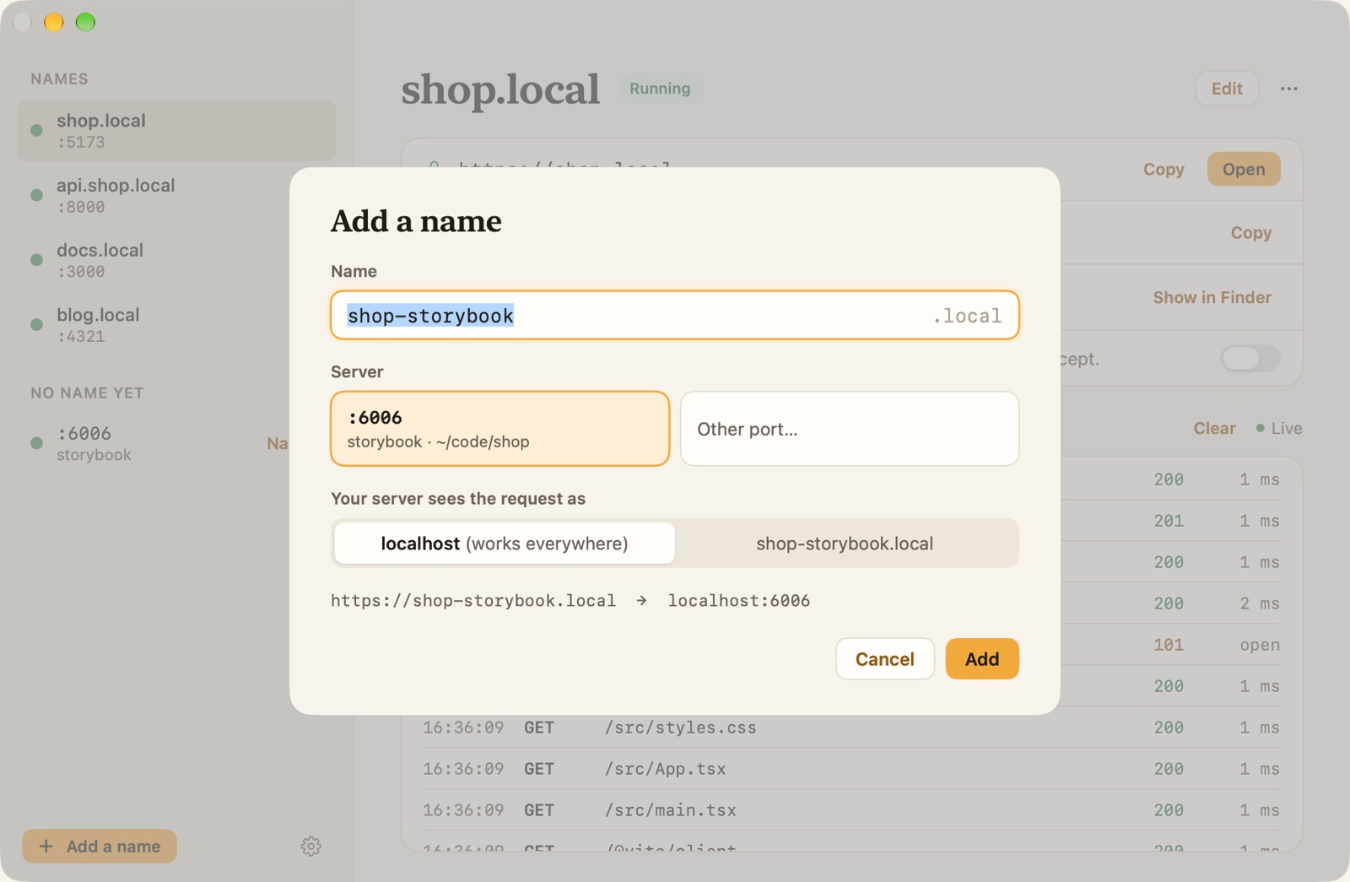
Task: Click the Edit button for shop.local
Action: [1227, 89]
